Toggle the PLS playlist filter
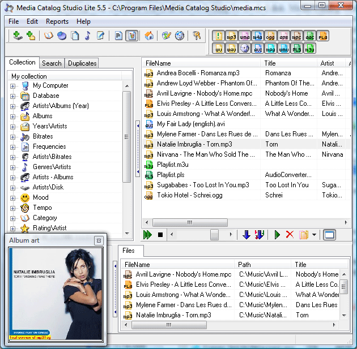This screenshot has height=349, width=357. (297, 49)
